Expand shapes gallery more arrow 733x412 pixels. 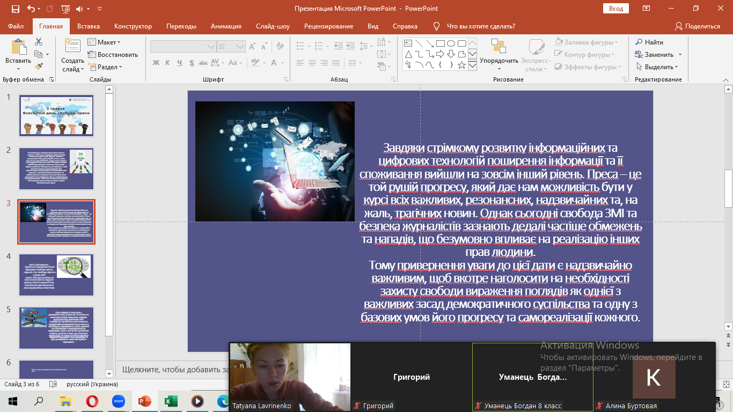(x=472, y=65)
